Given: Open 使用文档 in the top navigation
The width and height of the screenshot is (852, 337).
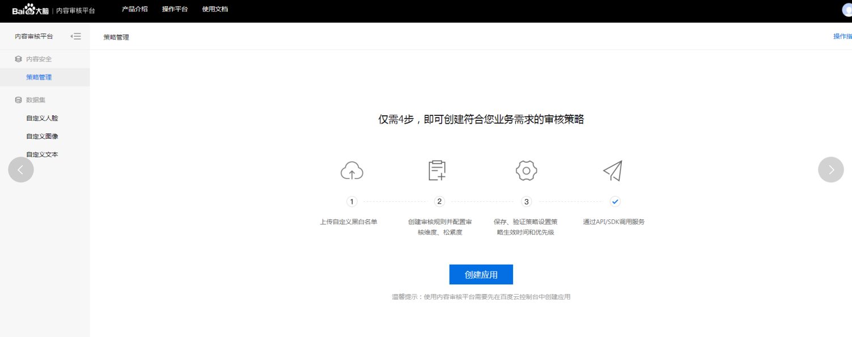Looking at the screenshot, I should click(x=215, y=9).
